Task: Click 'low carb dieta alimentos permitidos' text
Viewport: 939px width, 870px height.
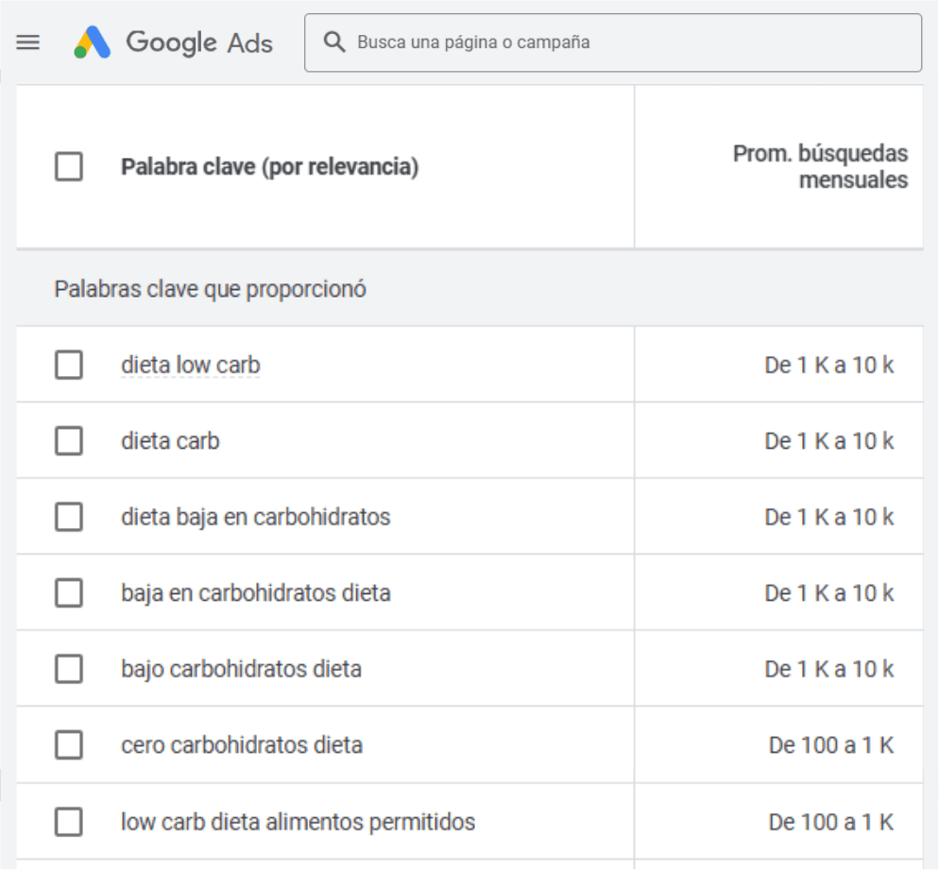Action: (x=298, y=823)
